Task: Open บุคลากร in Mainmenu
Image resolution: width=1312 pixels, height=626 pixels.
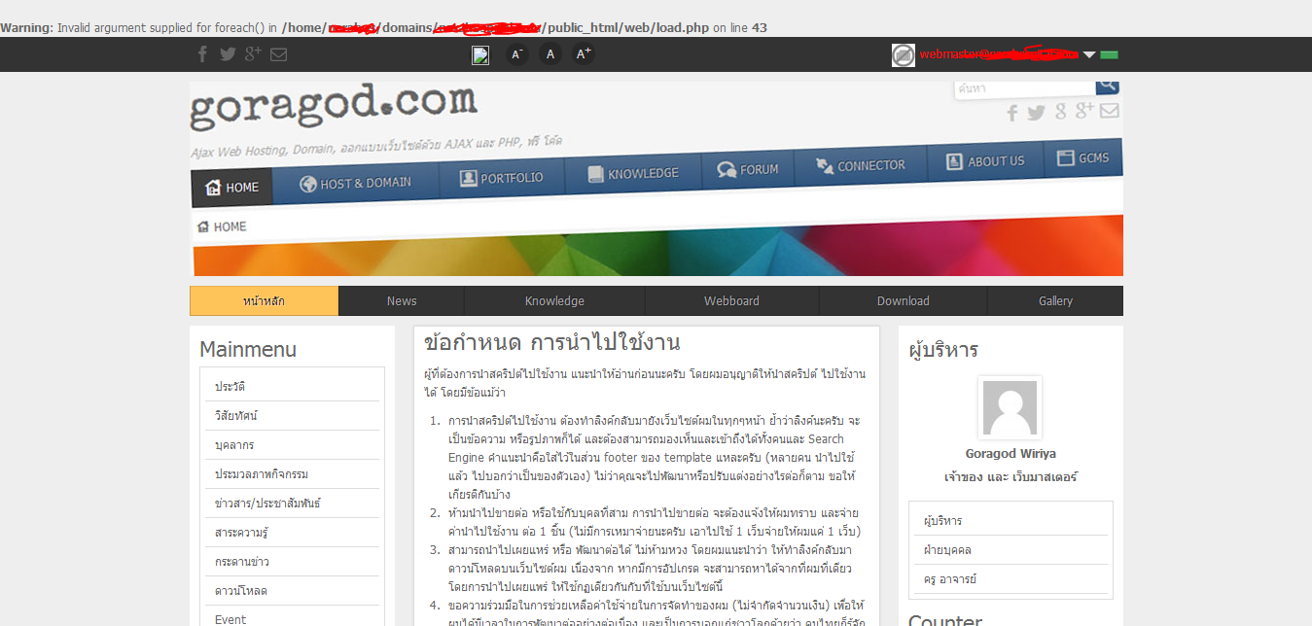Action: point(293,445)
